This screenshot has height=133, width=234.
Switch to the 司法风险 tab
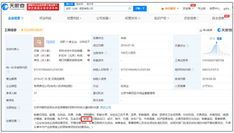point(45,18)
